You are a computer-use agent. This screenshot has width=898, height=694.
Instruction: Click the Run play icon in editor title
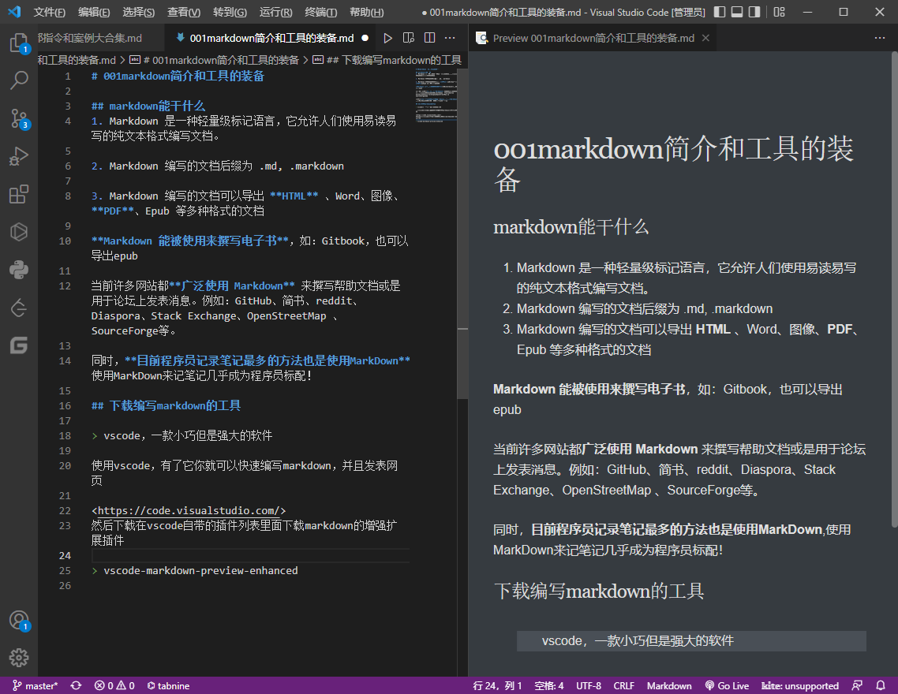click(387, 38)
